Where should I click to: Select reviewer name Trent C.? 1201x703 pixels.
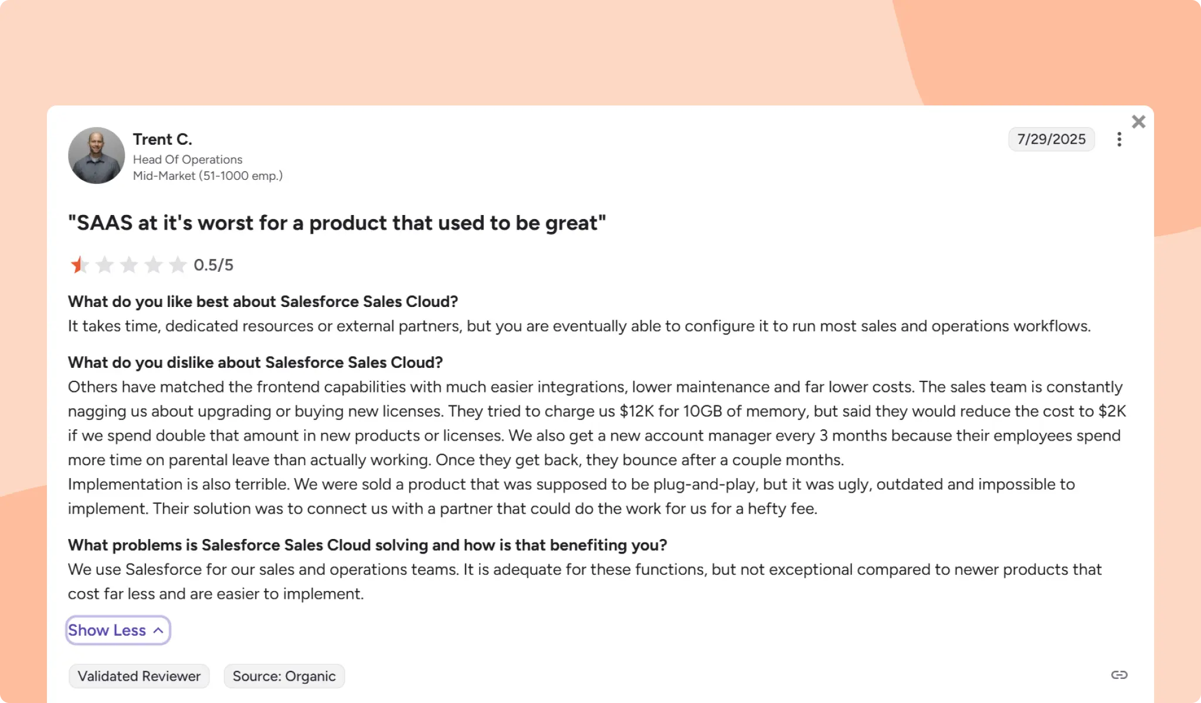162,139
